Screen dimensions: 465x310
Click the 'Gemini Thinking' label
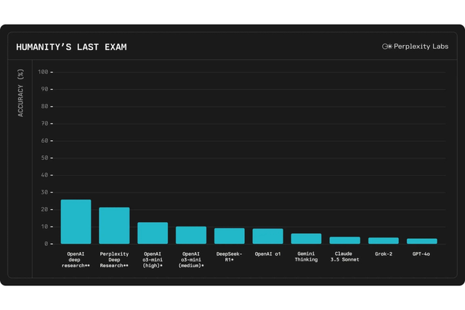click(x=306, y=257)
